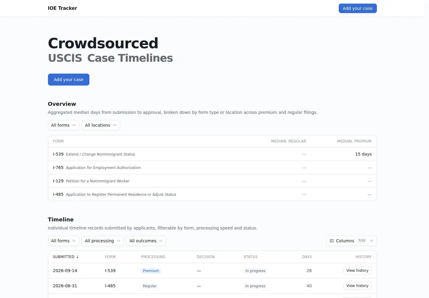Image resolution: width=429 pixels, height=298 pixels.
Task: Click the Decision column header
Action: pyautogui.click(x=206, y=257)
